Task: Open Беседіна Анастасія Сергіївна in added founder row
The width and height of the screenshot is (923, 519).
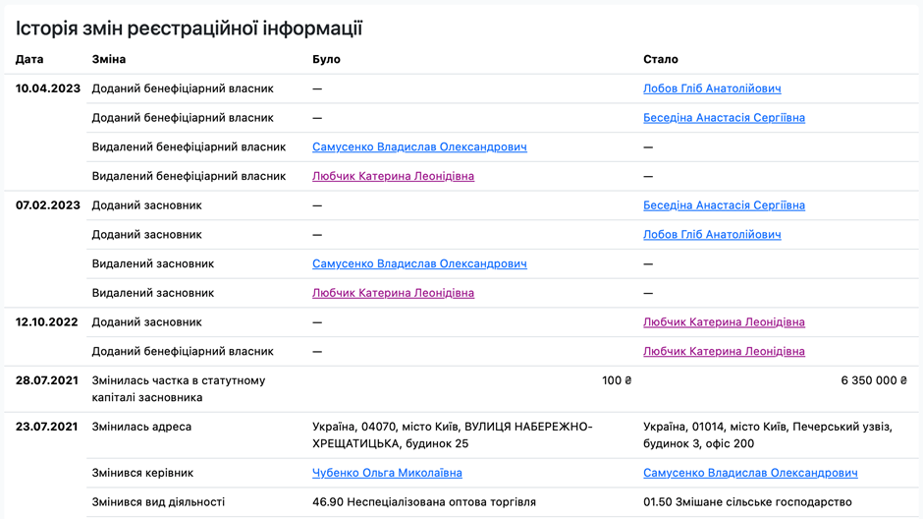Action: tap(724, 205)
